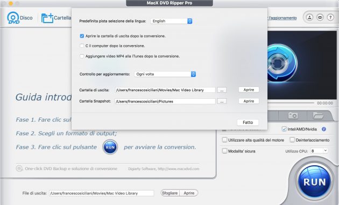The image size is (339, 205).
Task: Open the l'aggiornamento link
Action: [282, 18]
